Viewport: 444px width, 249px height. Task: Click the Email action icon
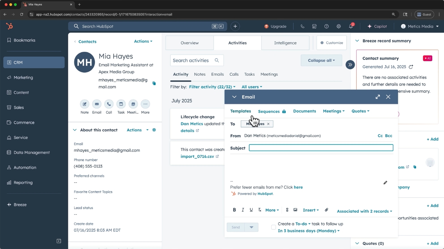click(x=97, y=104)
